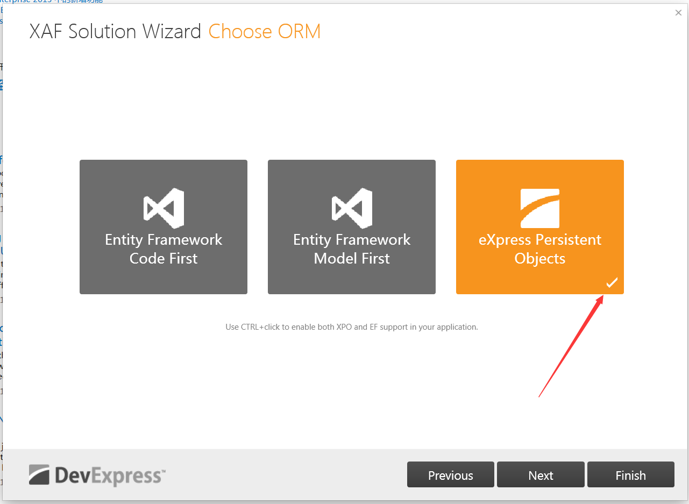Click the Visual Studio icon on Code First tile

(x=164, y=208)
